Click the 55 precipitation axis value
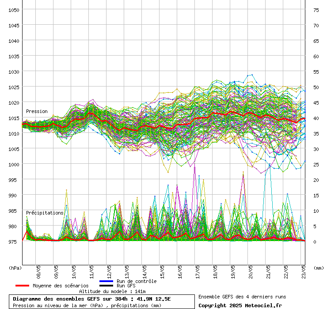Screen dimensions: 327x309 pos(316,72)
